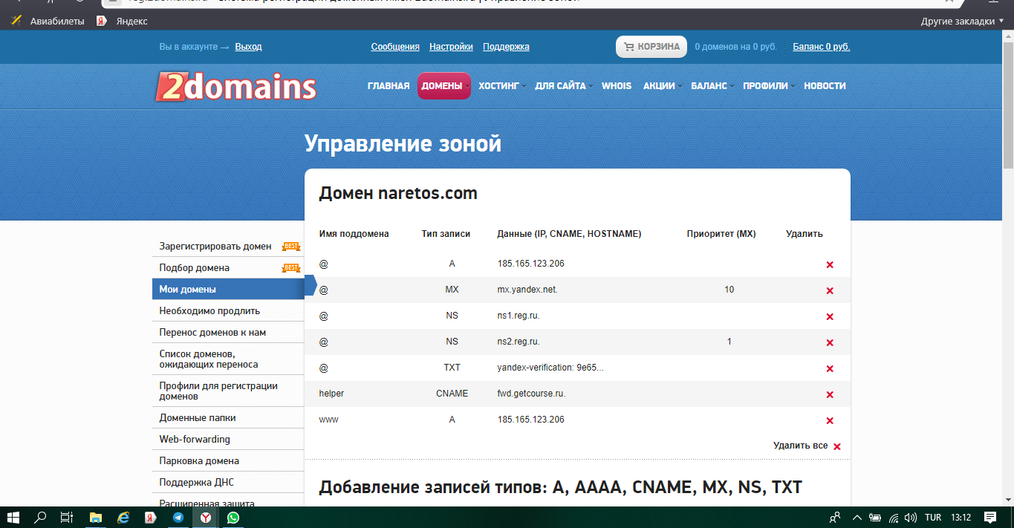
Task: Select Подбор домена in the sidebar
Action: tap(228, 267)
